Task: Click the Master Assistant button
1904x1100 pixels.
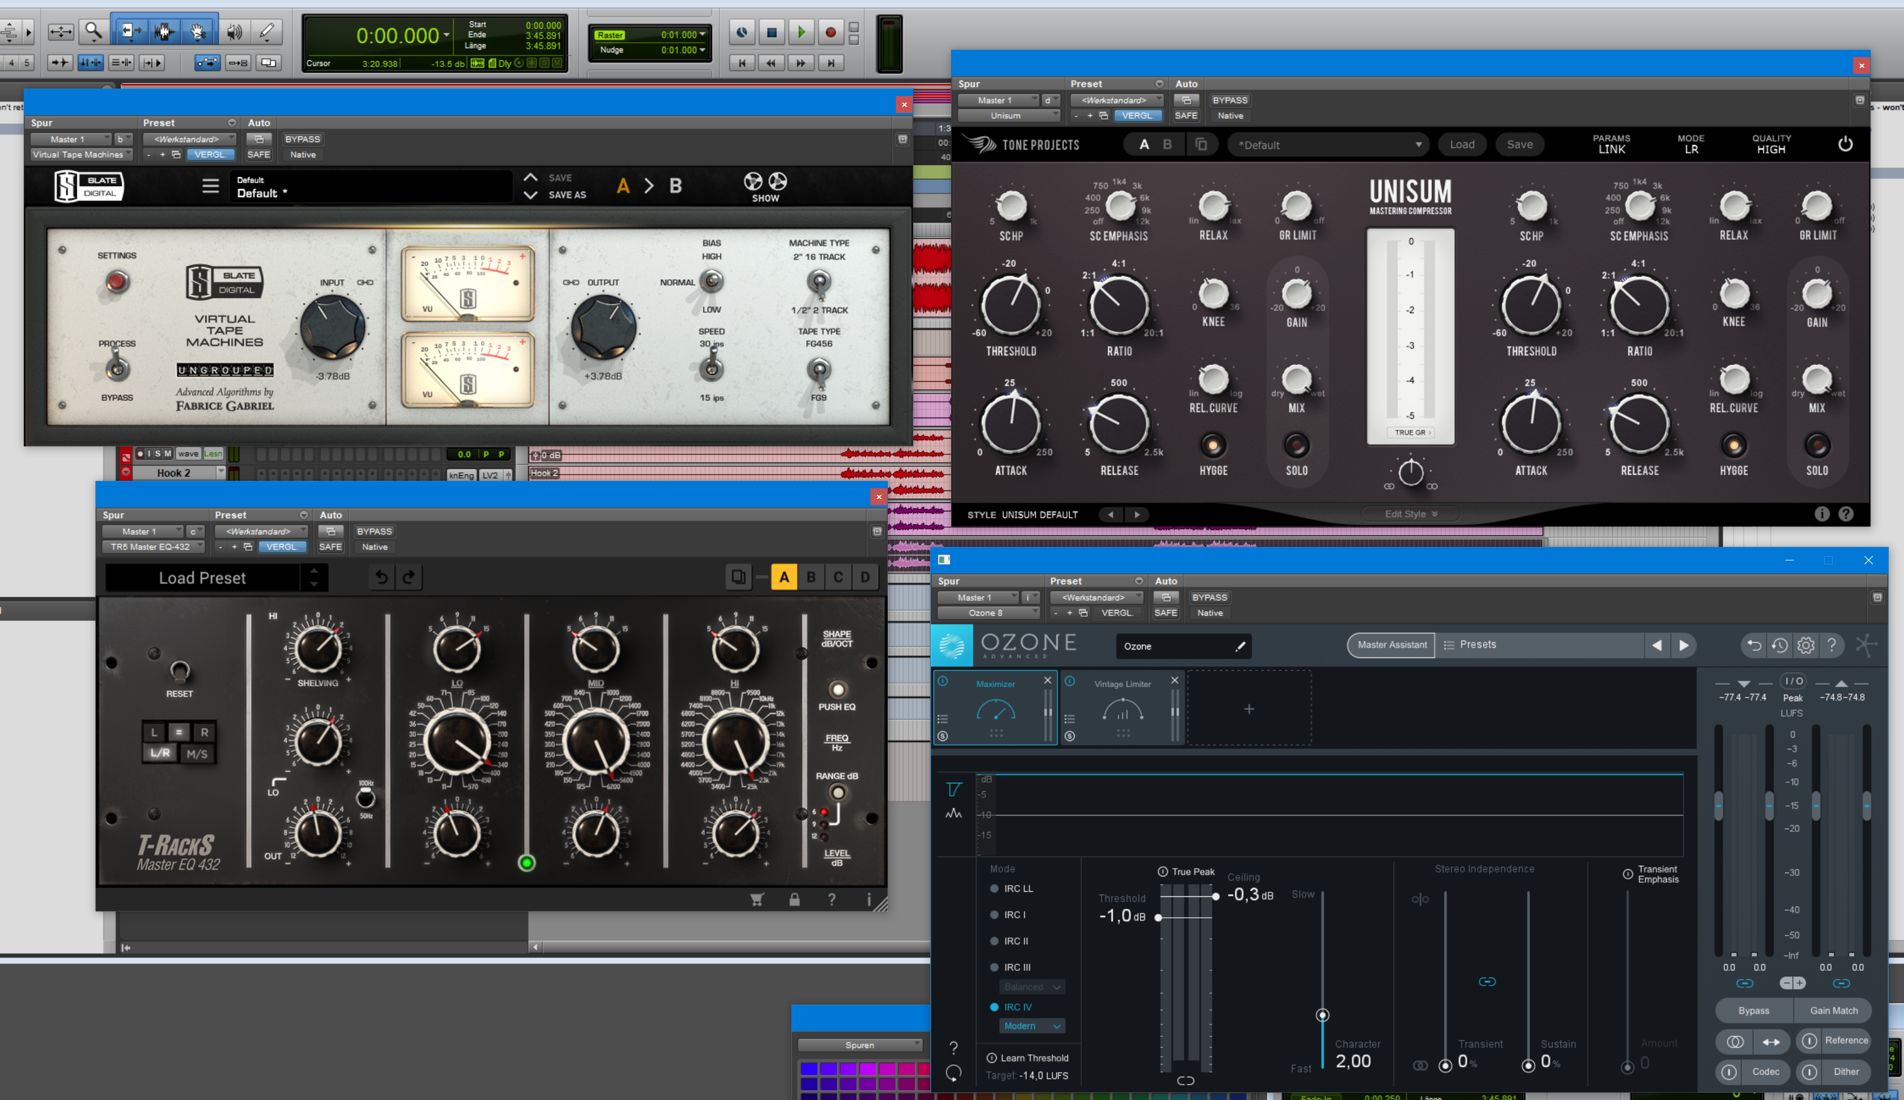Action: pyautogui.click(x=1391, y=645)
